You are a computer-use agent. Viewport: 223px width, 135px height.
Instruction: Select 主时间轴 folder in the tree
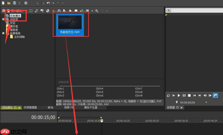click(x=19, y=37)
